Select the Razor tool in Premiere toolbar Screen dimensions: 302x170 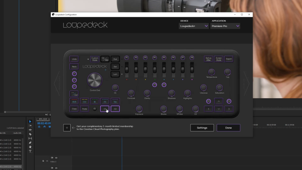click(30, 134)
